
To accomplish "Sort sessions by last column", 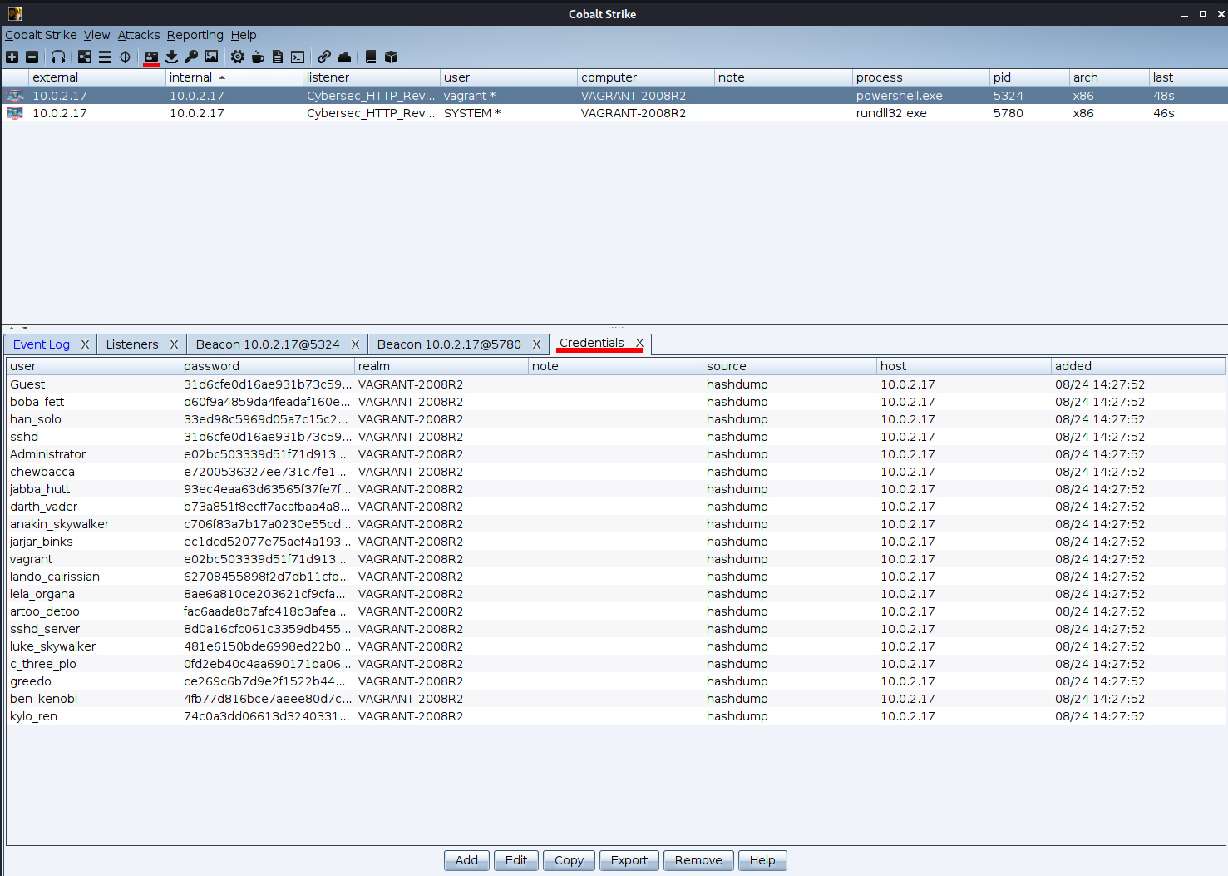I will (x=1188, y=77).
